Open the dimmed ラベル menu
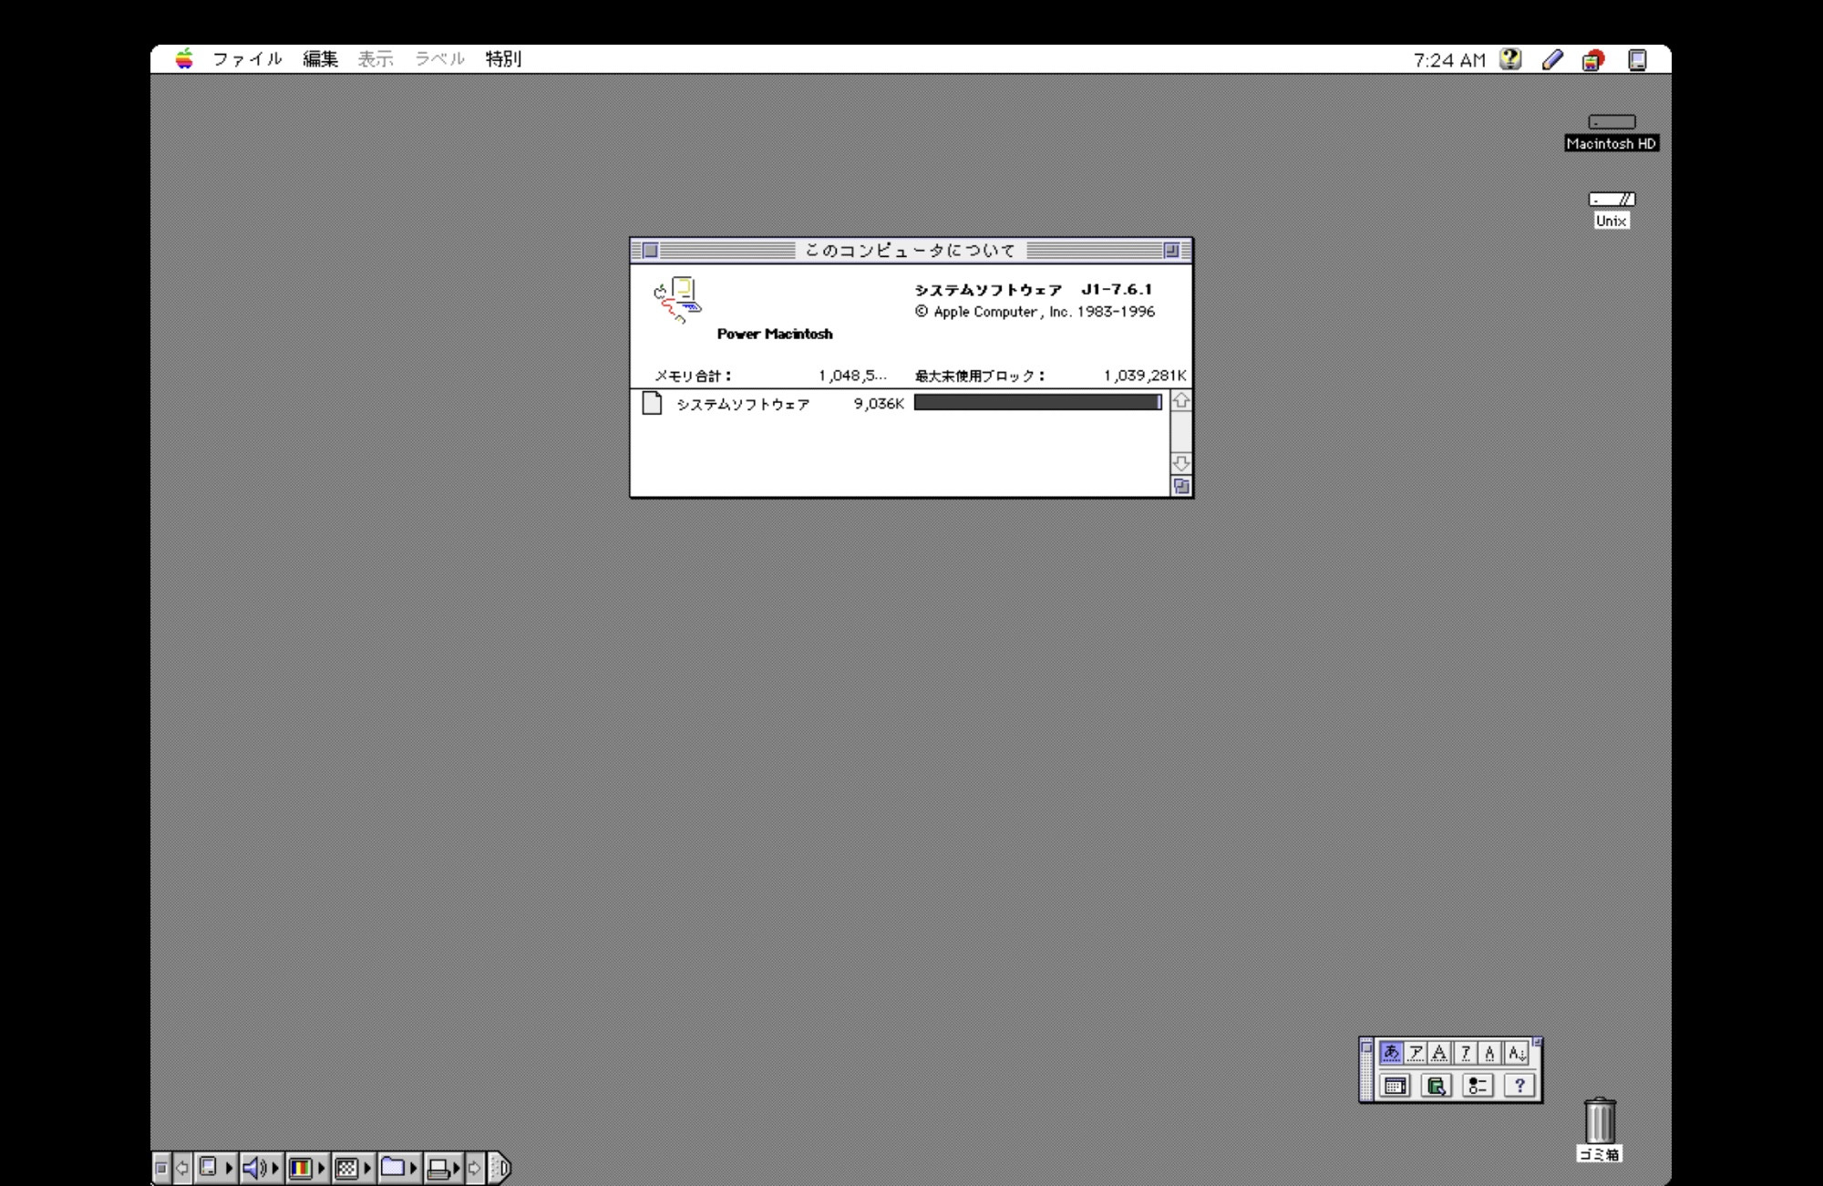This screenshot has height=1186, width=1823. (439, 59)
